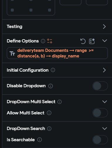112x148 pixels.
Task: Click the info icon beside Disable Dropdown
Action: click(50, 86)
